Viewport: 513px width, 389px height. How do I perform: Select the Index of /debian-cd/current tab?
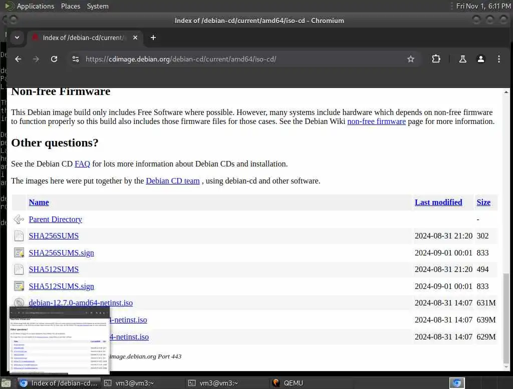[84, 37]
